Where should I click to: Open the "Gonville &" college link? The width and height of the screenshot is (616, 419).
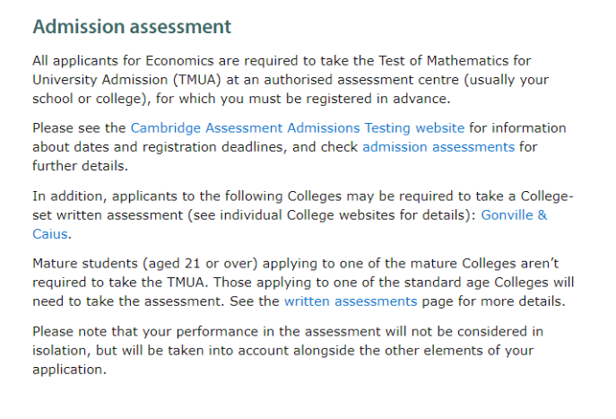tap(514, 215)
